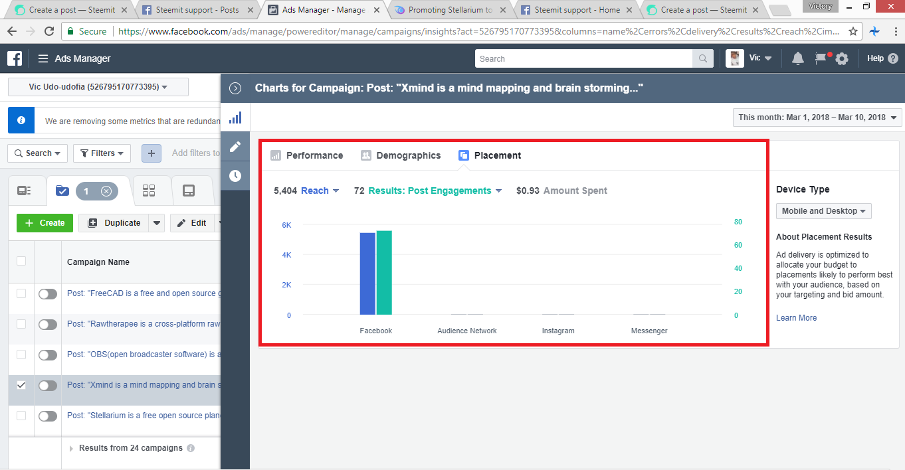Click the search magnifier button
The height and width of the screenshot is (470, 905).
click(702, 58)
